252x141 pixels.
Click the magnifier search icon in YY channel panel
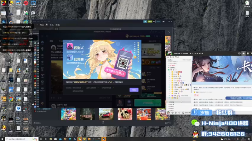coord(178,57)
